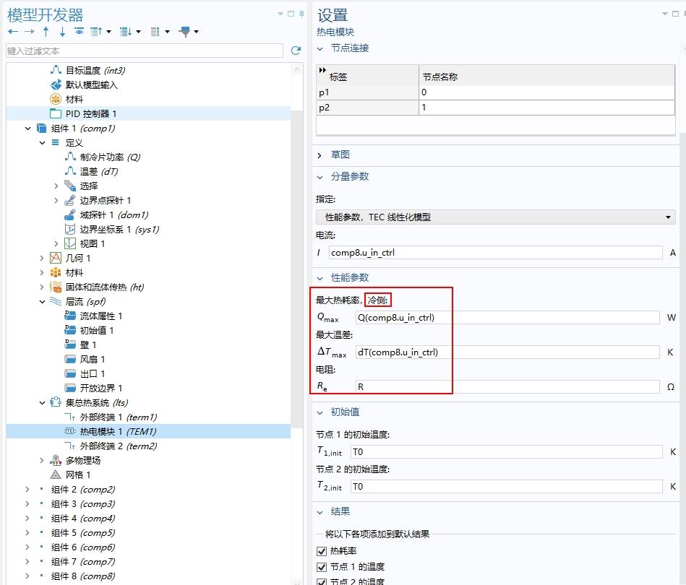The width and height of the screenshot is (686, 585).
Task: Click the refresh icon beside the filter box
Action: pyautogui.click(x=296, y=50)
